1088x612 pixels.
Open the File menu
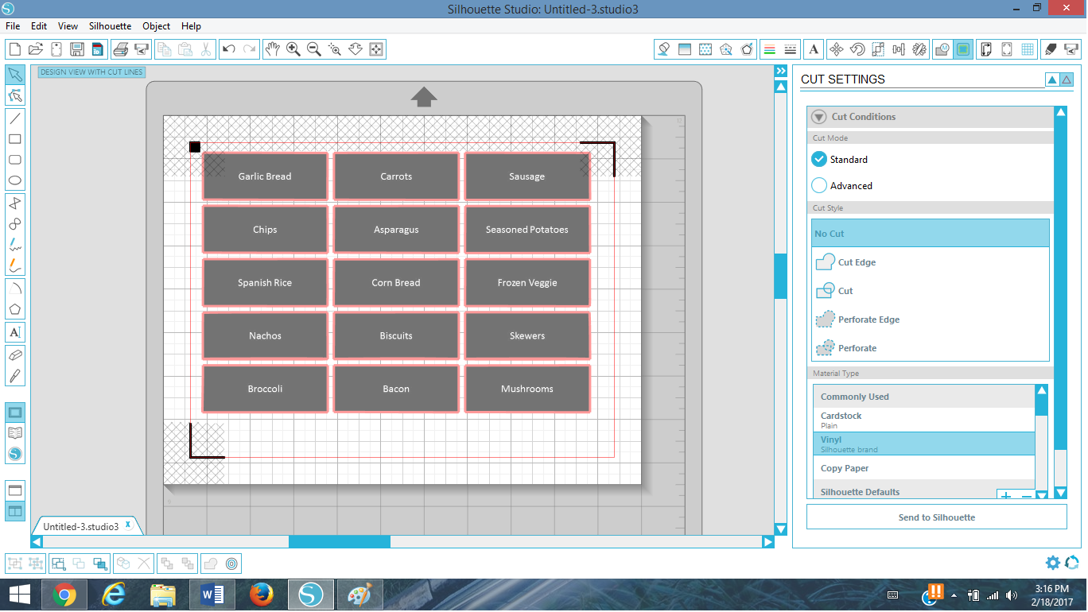click(13, 26)
